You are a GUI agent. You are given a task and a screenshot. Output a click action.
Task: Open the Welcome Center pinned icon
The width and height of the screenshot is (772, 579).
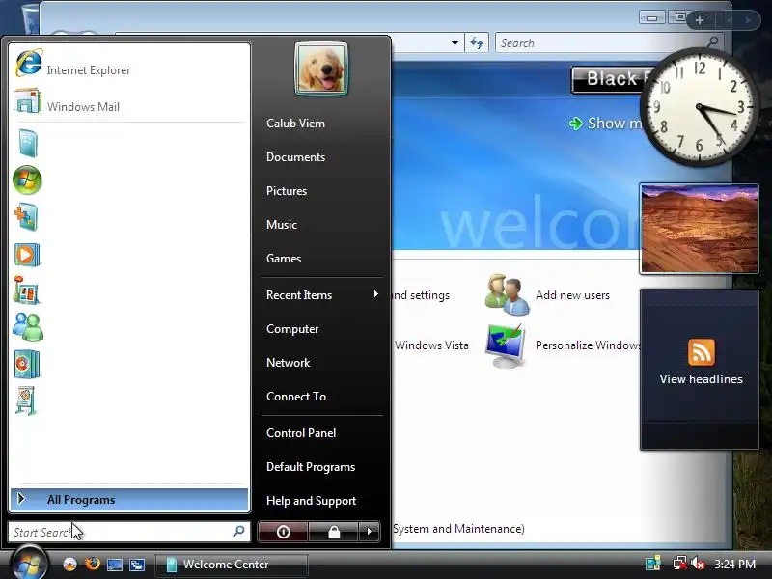27,143
